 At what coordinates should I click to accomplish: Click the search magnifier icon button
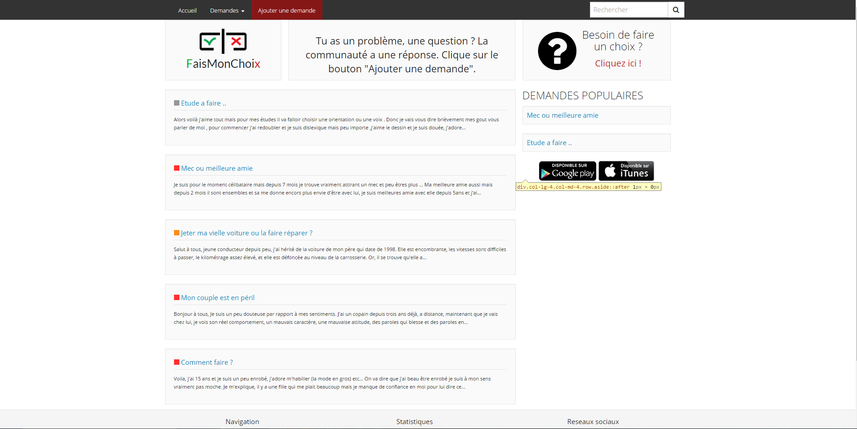(x=675, y=10)
